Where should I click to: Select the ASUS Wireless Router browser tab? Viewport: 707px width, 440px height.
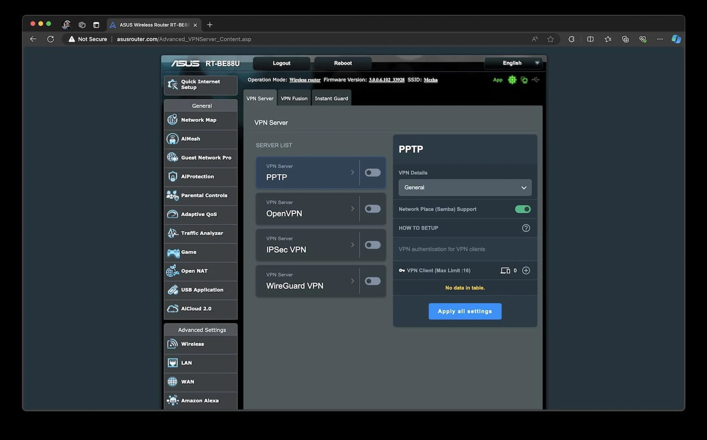pyautogui.click(x=154, y=25)
